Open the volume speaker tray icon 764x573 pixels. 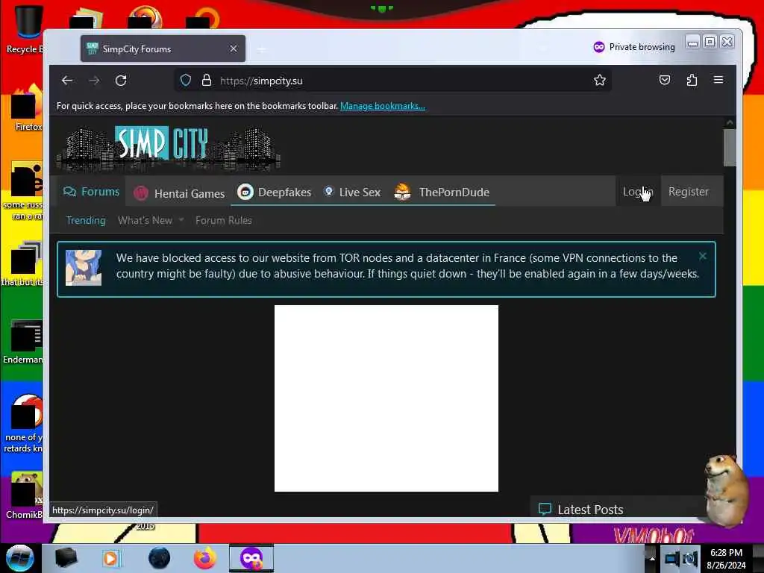click(x=690, y=559)
